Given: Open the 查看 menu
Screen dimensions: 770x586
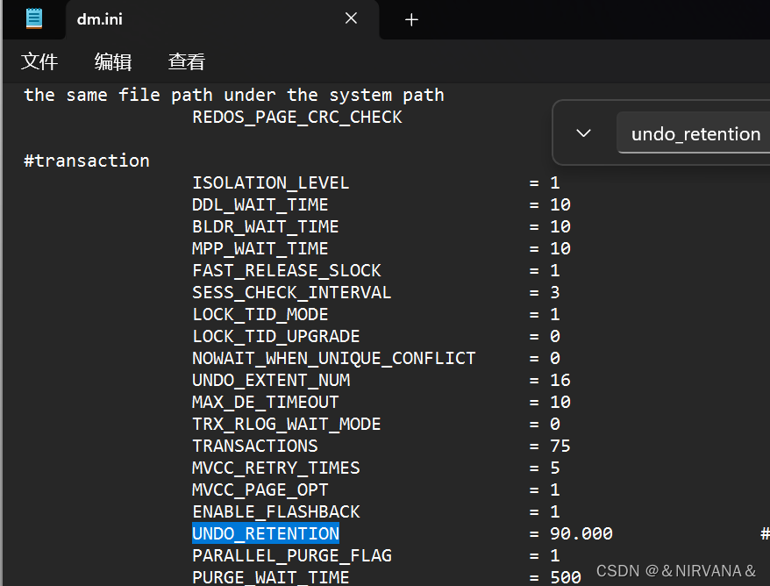Looking at the screenshot, I should 187,62.
